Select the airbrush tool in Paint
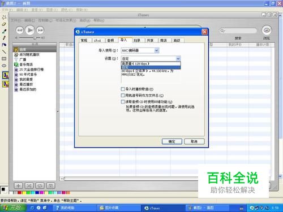 point(4,45)
